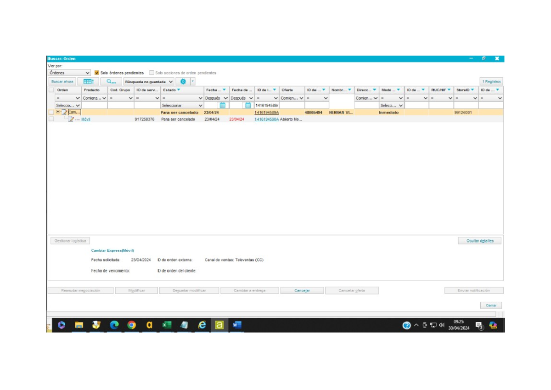Screen dimensions: 551x390
Task: Open the first date filter calendar icon
Action: tap(222, 105)
